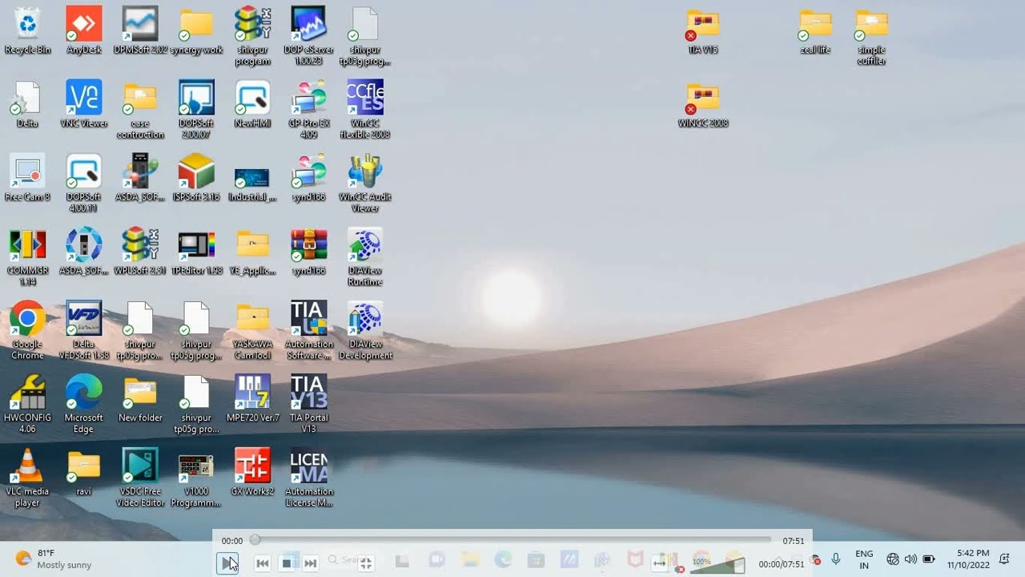1025x577 pixels.
Task: Select the synergy work folder
Action: pyautogui.click(x=196, y=31)
